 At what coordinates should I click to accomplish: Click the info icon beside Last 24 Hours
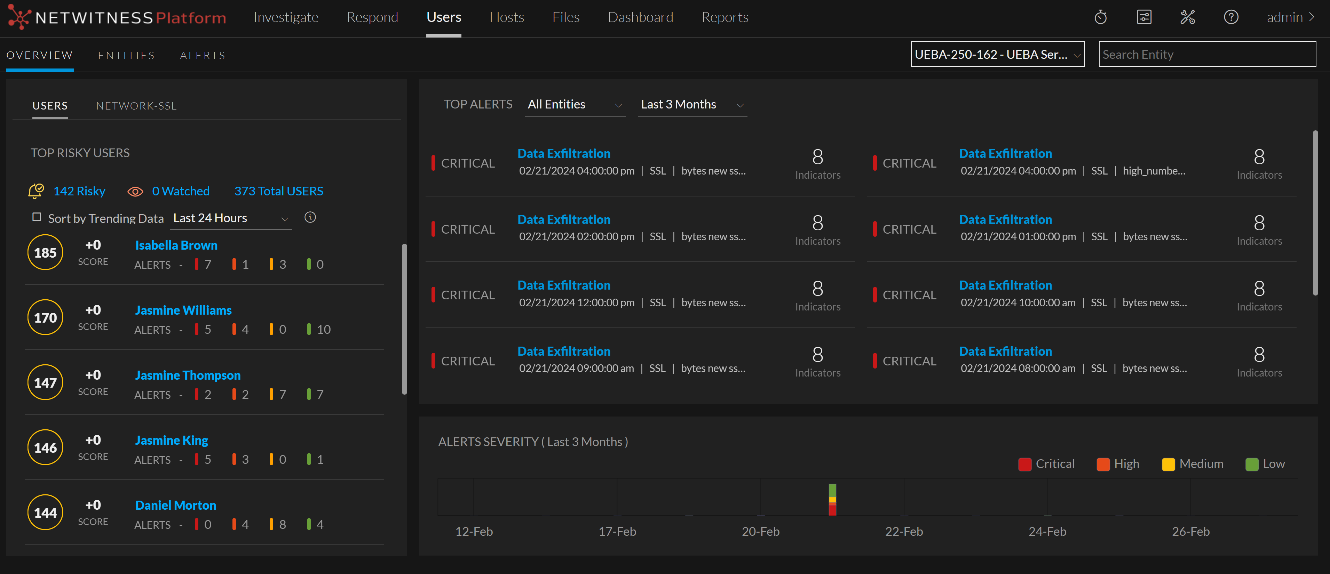point(310,217)
